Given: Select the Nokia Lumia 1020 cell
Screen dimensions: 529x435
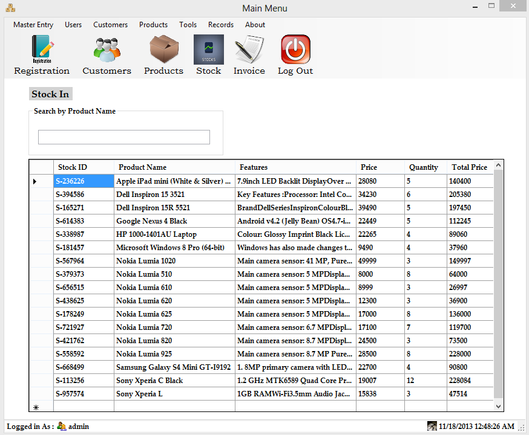Looking at the screenshot, I should 174,261.
